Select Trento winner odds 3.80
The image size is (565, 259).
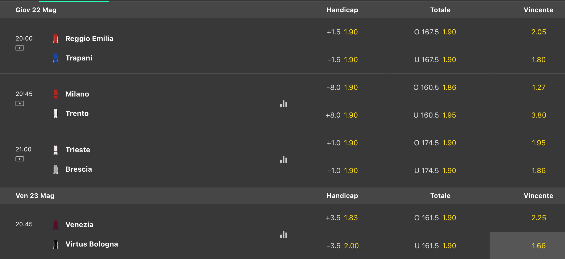coord(538,115)
